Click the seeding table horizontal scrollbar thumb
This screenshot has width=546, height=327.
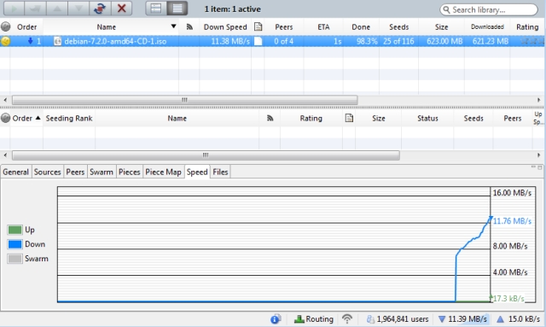coord(206,155)
